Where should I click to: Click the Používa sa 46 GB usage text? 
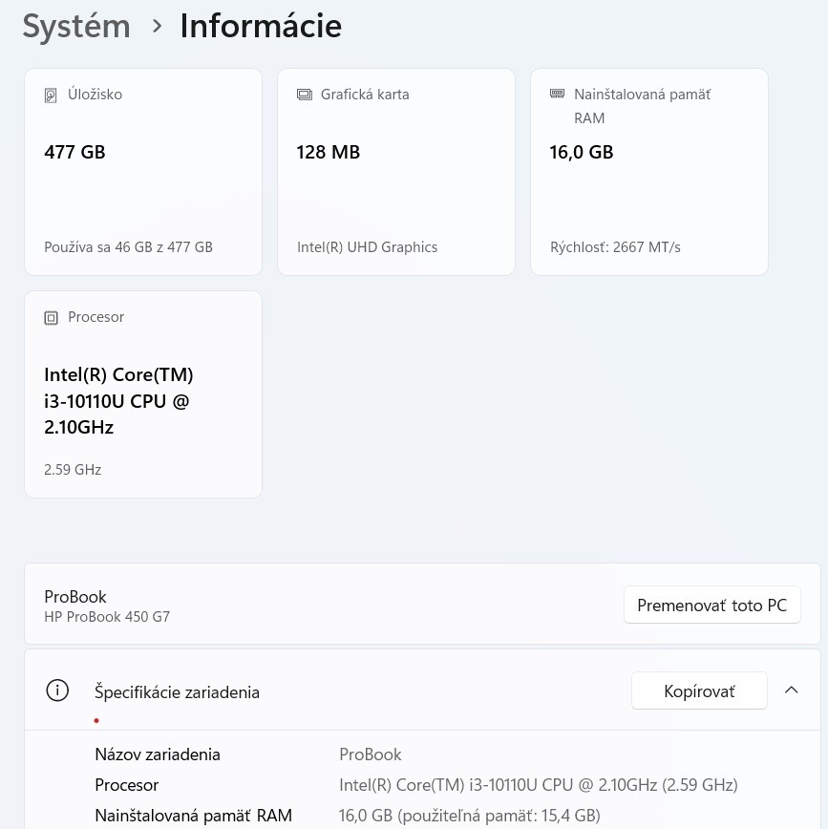(128, 247)
